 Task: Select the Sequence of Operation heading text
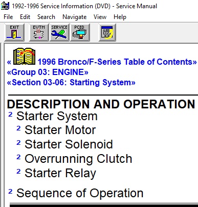pyautogui.click(x=80, y=194)
